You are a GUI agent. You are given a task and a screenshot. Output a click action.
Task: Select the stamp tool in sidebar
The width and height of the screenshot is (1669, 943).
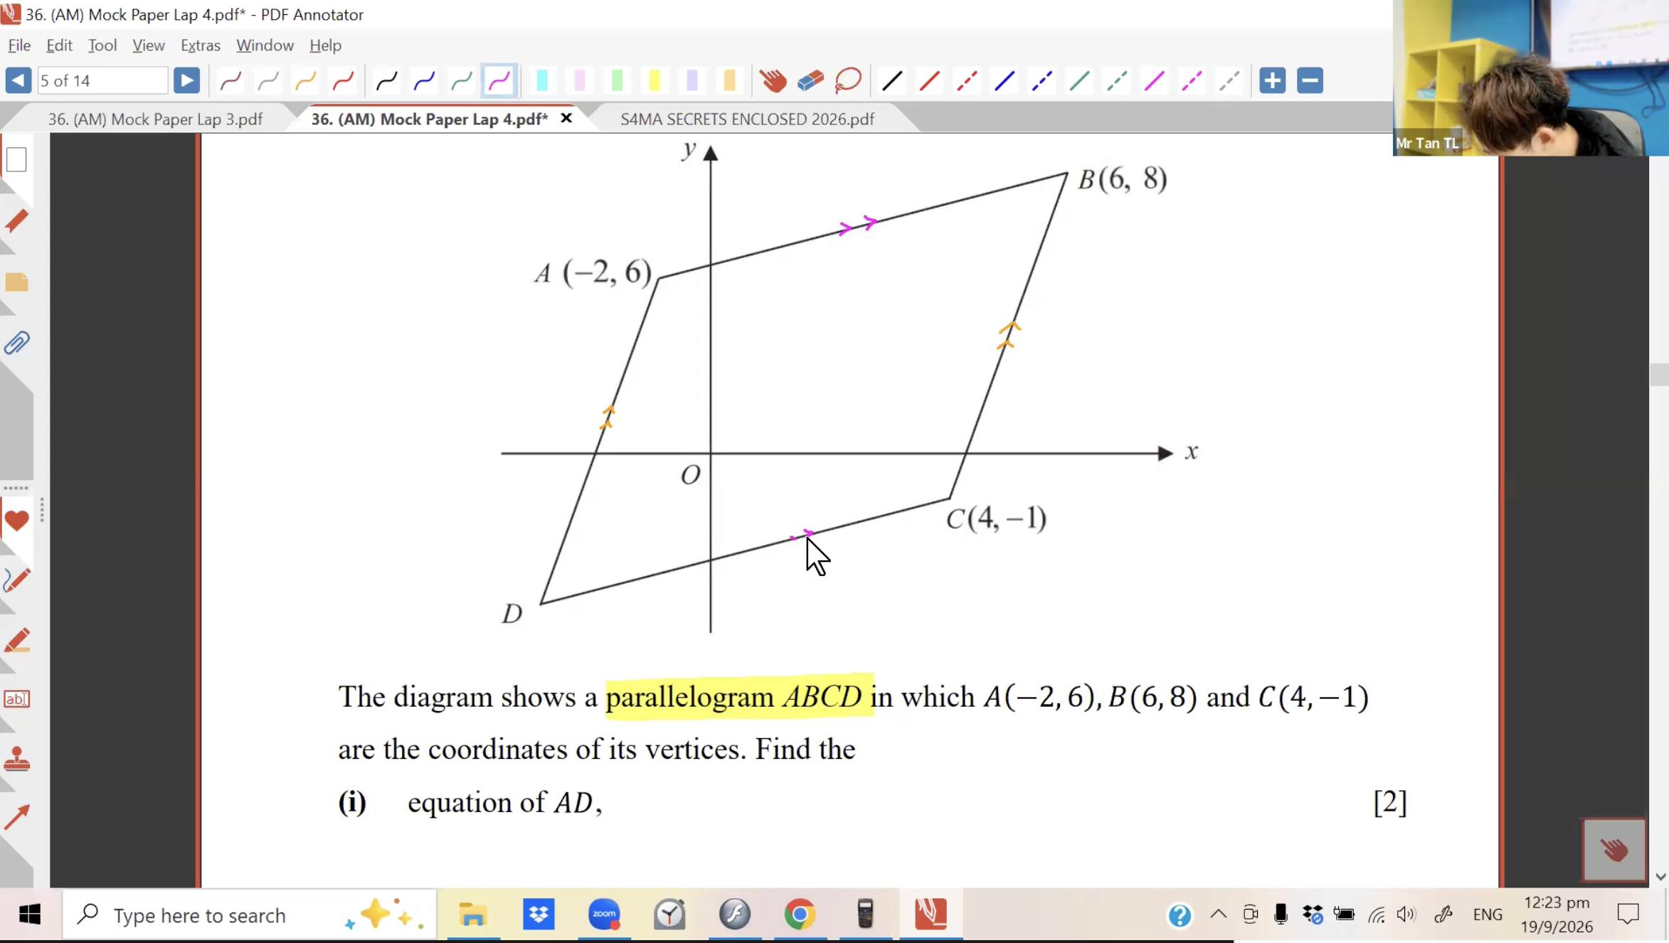point(16,760)
